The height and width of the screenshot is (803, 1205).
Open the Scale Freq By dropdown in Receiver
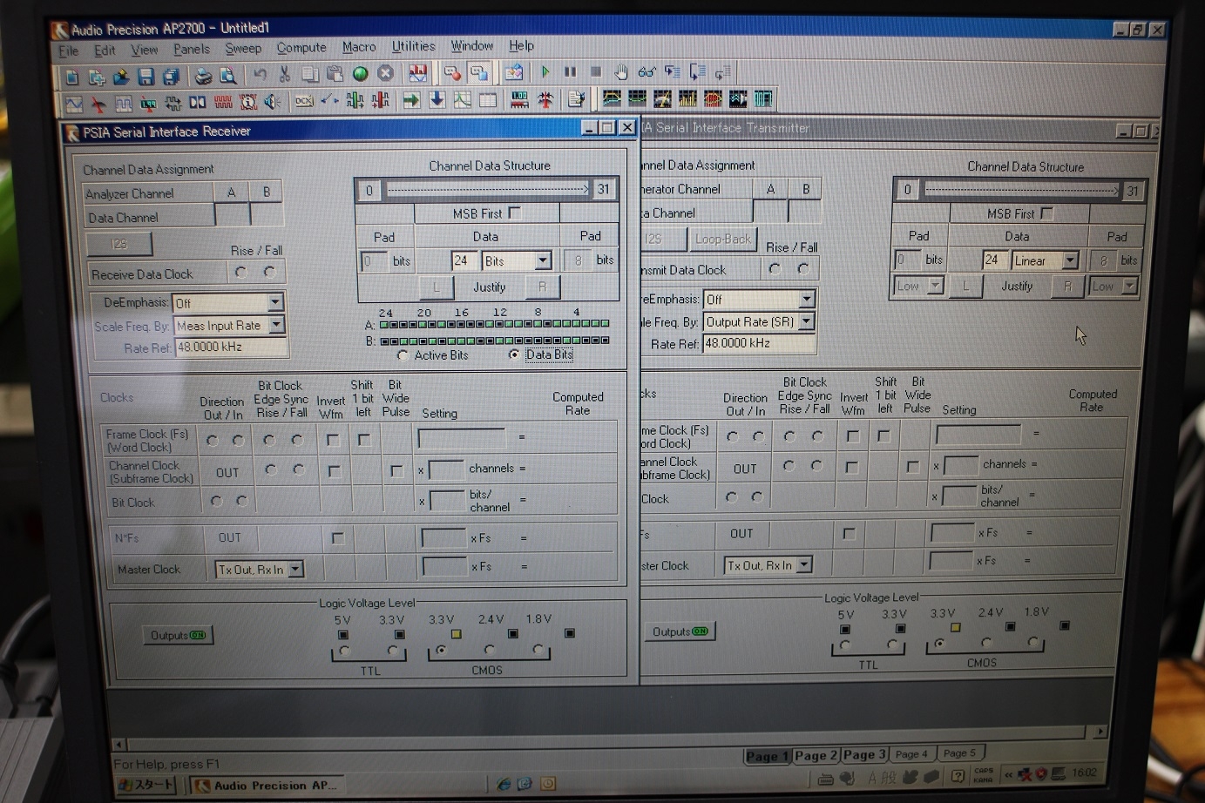click(276, 325)
